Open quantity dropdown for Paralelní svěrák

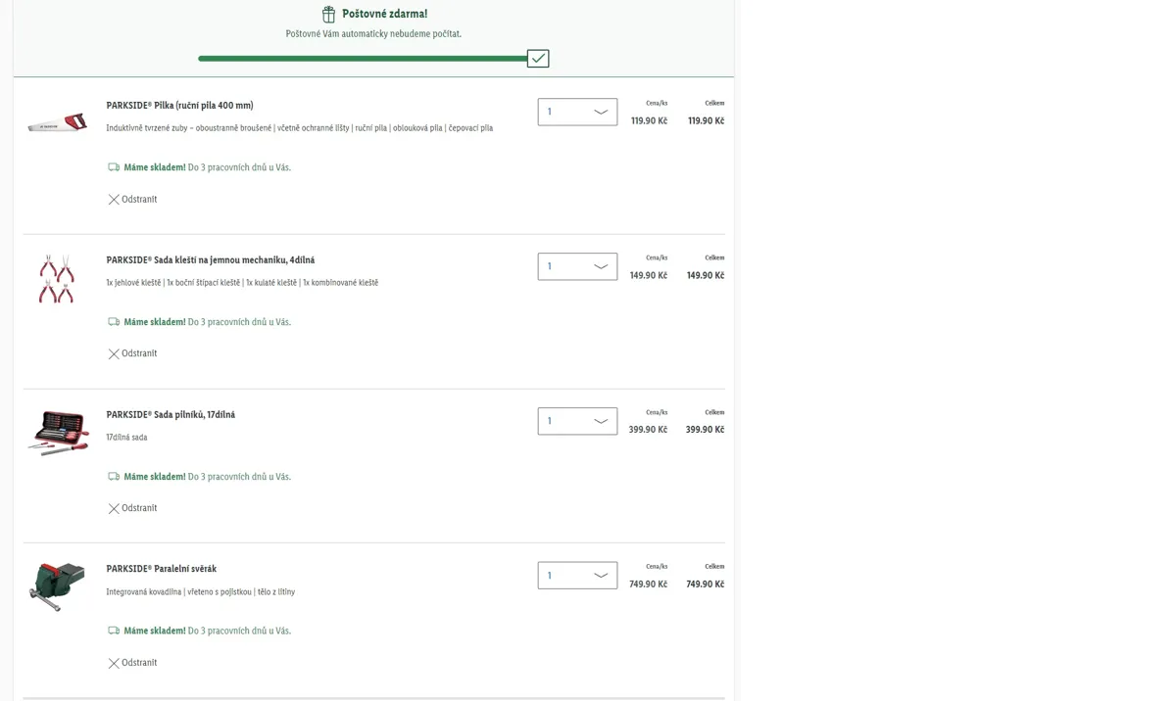[577, 576]
